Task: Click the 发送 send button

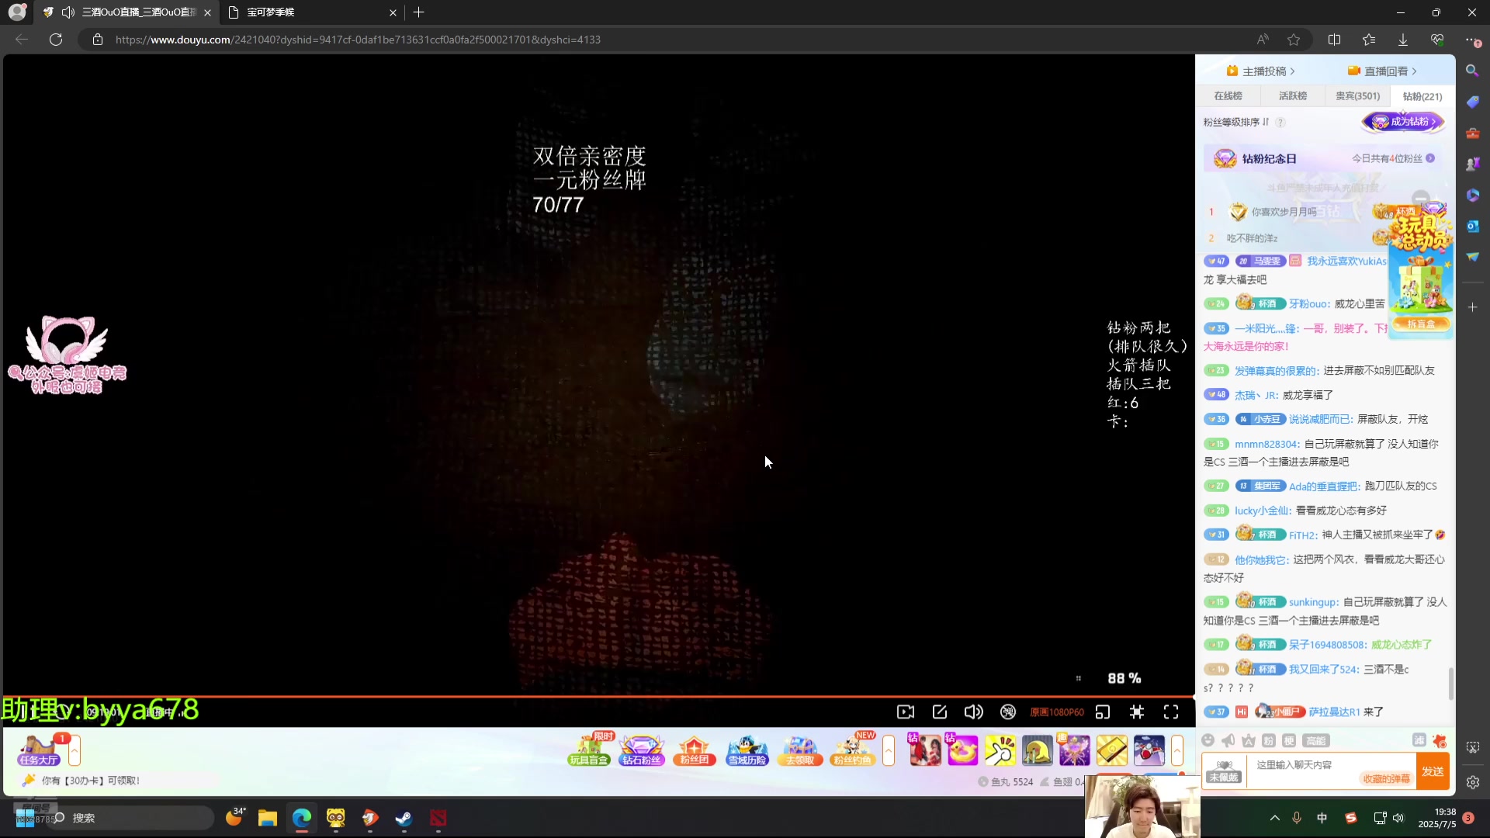Action: 1433,771
